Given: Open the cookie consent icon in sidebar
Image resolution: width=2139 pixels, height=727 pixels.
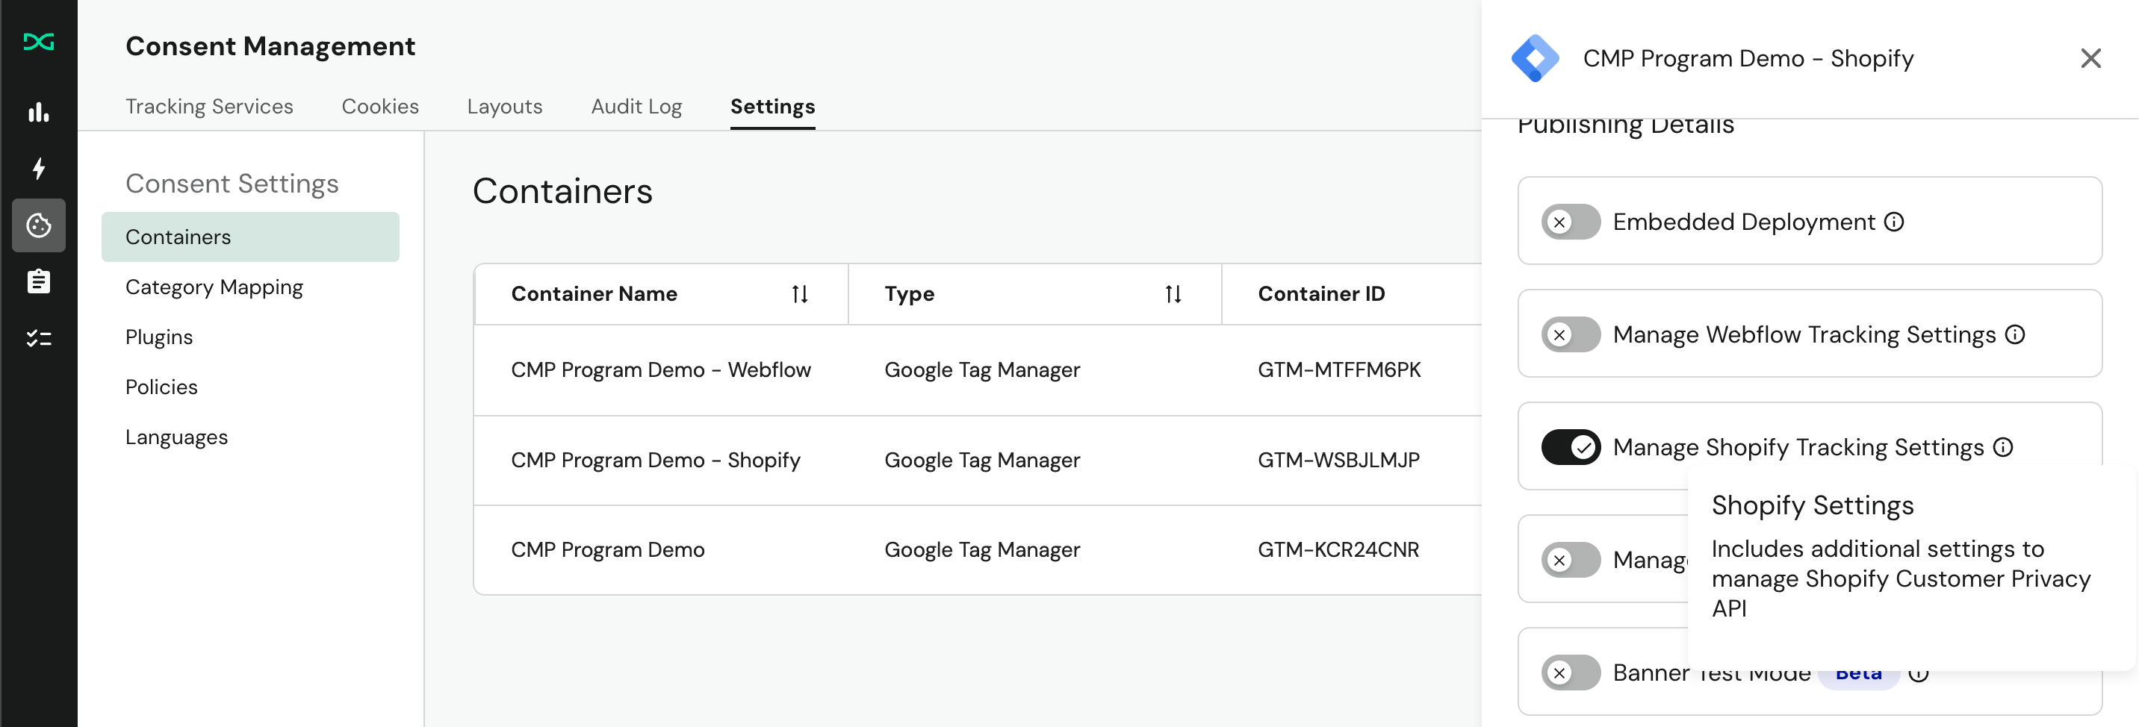Looking at the screenshot, I should pyautogui.click(x=38, y=225).
